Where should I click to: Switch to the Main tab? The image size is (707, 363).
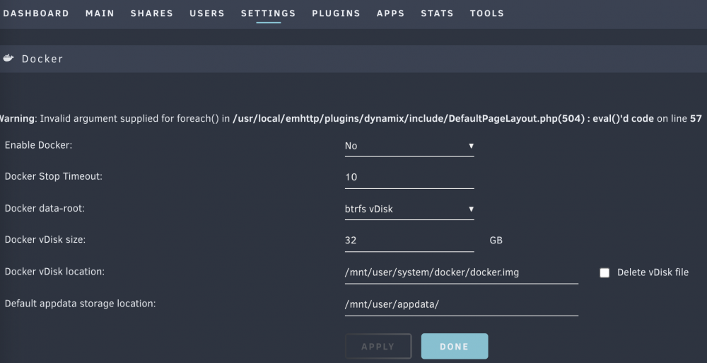pos(100,13)
